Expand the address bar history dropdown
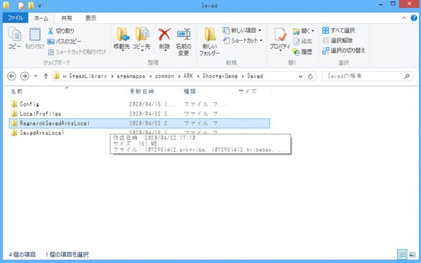This screenshot has width=421, height=263. point(301,76)
